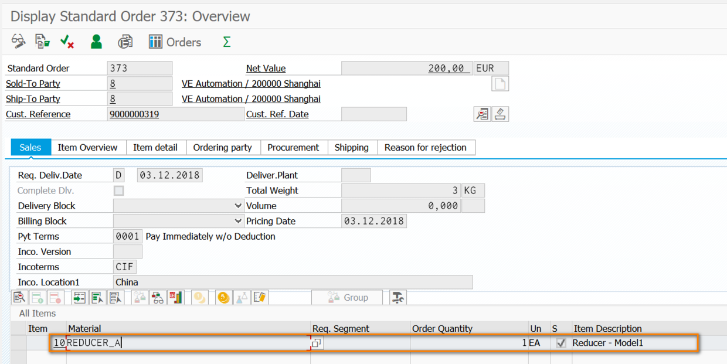This screenshot has height=364, width=727.
Task: Open the document flow icon
Action: tap(42, 42)
